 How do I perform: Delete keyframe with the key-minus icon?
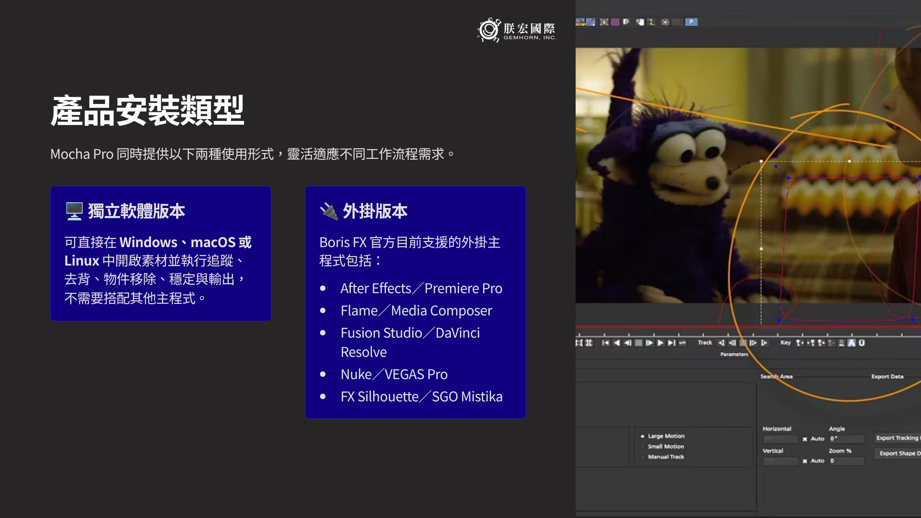831,343
